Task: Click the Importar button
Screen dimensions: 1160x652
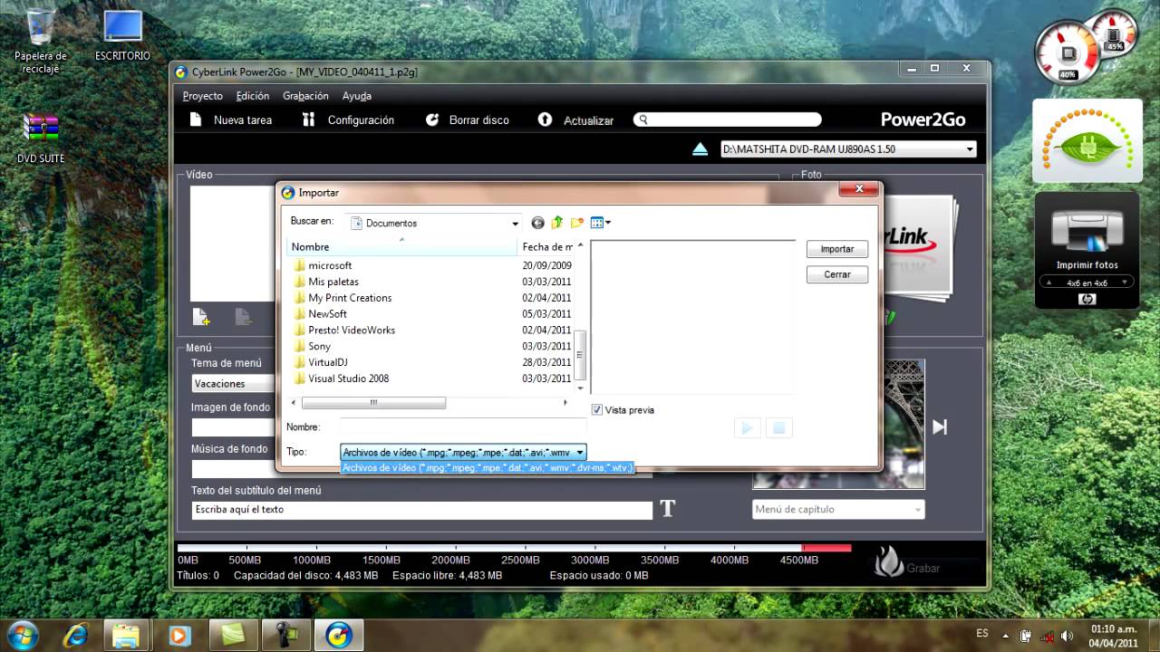Action: (837, 249)
